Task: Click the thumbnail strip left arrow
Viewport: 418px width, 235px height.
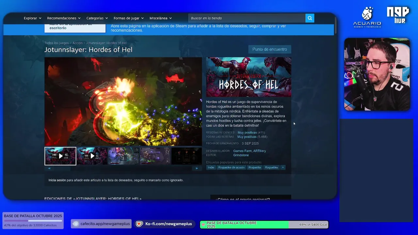Action: tap(49, 168)
